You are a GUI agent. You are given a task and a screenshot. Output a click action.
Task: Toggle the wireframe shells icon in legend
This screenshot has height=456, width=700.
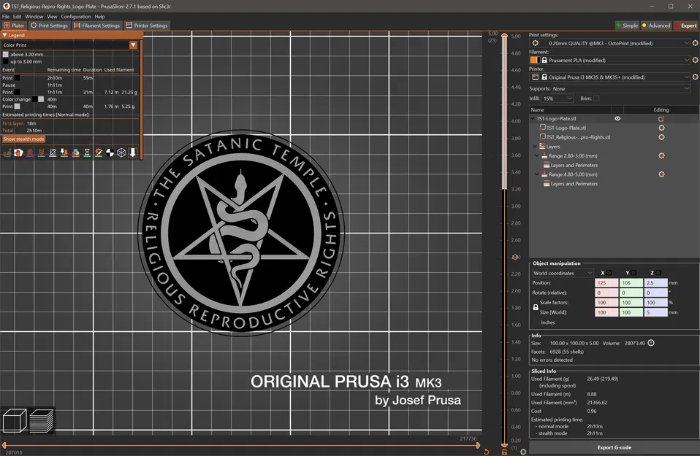pyautogui.click(x=121, y=152)
